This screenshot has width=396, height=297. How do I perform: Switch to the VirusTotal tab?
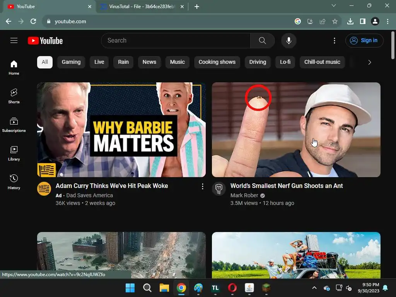point(142,7)
